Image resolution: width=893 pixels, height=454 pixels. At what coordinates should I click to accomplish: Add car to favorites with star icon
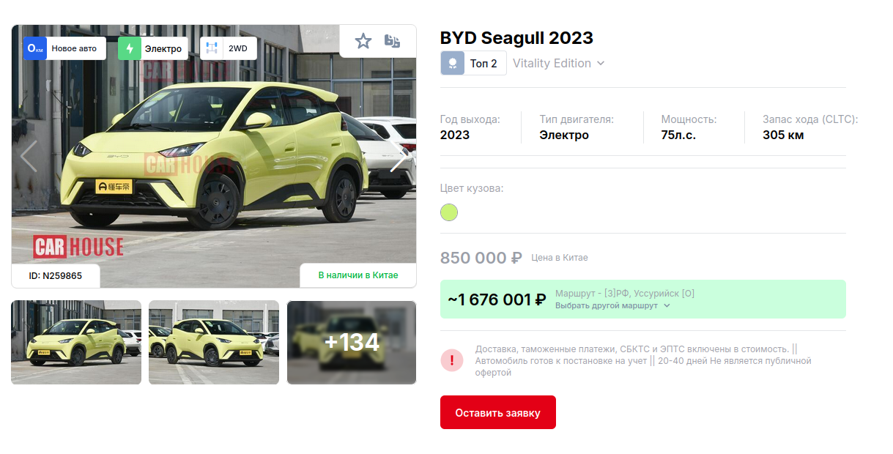(363, 41)
